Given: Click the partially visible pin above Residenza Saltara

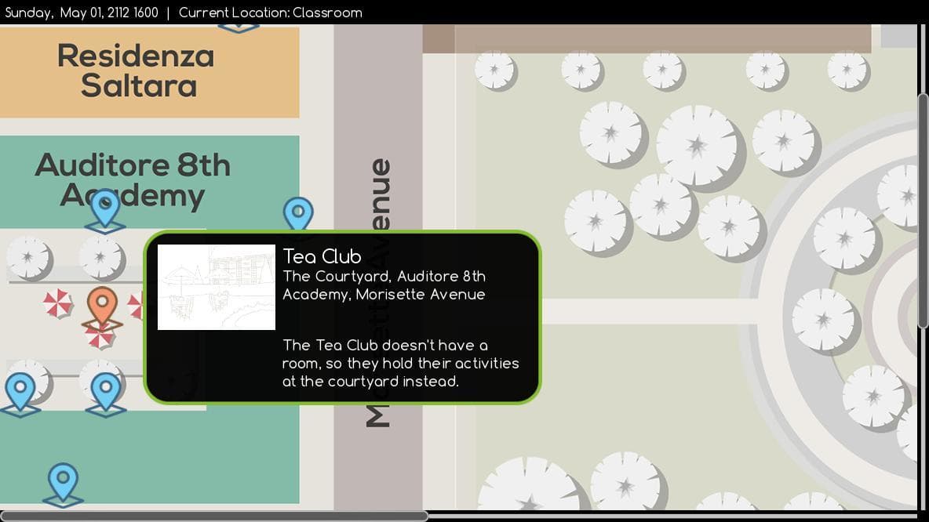Looking at the screenshot, I should 239,28.
